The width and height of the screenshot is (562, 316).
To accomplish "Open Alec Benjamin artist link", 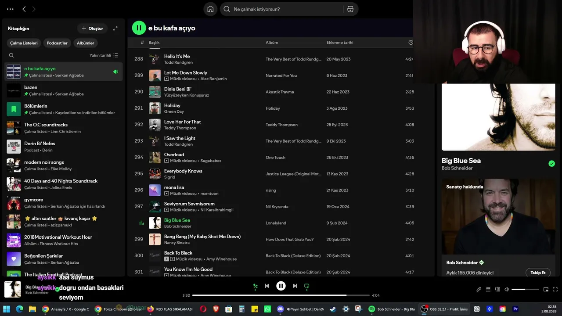I will (x=214, y=79).
